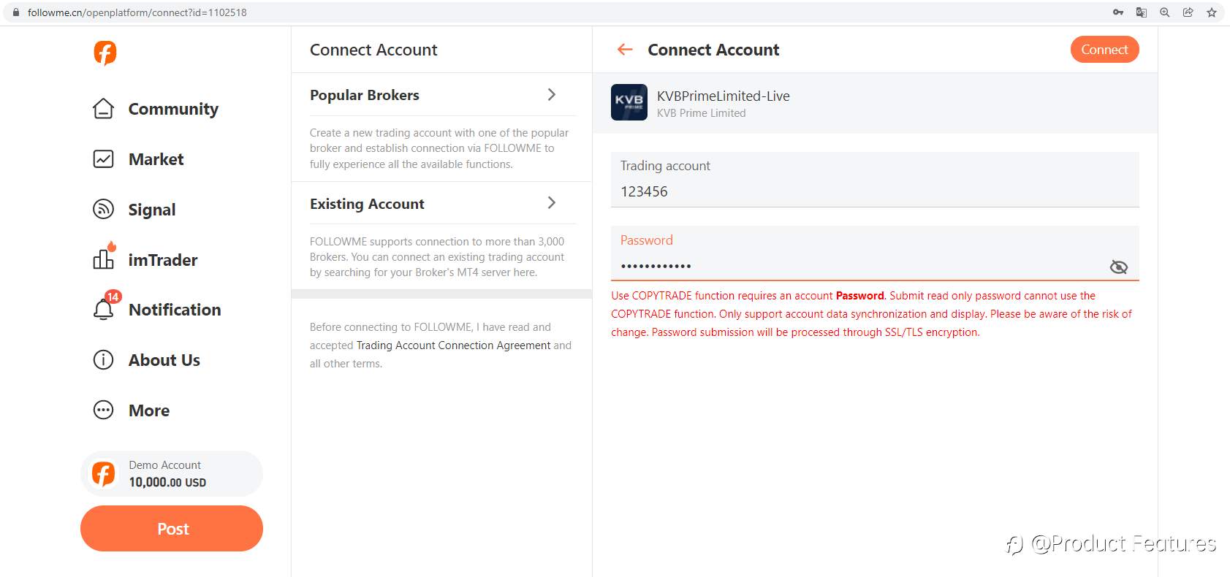
Task: Click the FOLLOWME logo in the sidebar
Action: pyautogui.click(x=105, y=53)
